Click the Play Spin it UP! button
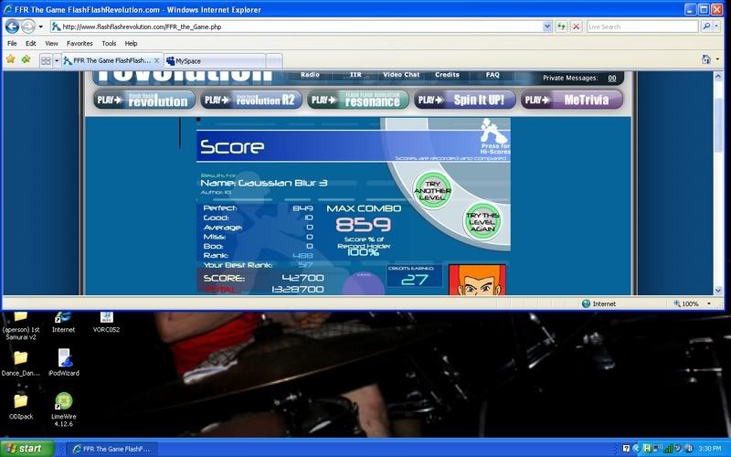 pos(465,100)
